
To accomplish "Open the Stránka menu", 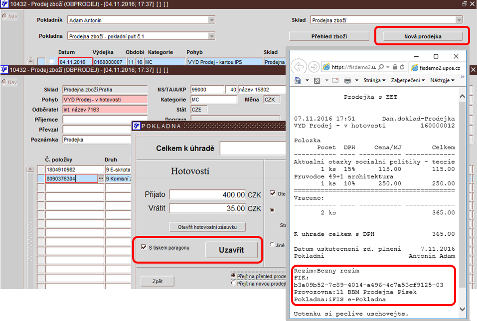I will (374, 80).
